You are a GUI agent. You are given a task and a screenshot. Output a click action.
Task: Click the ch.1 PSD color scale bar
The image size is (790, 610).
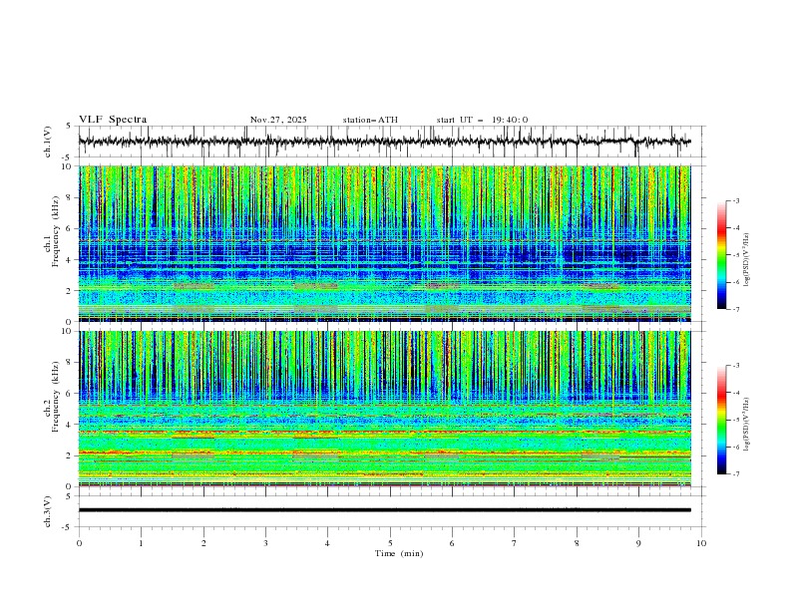click(x=722, y=254)
